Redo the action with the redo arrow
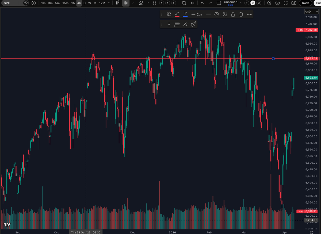 click(x=210, y=3)
